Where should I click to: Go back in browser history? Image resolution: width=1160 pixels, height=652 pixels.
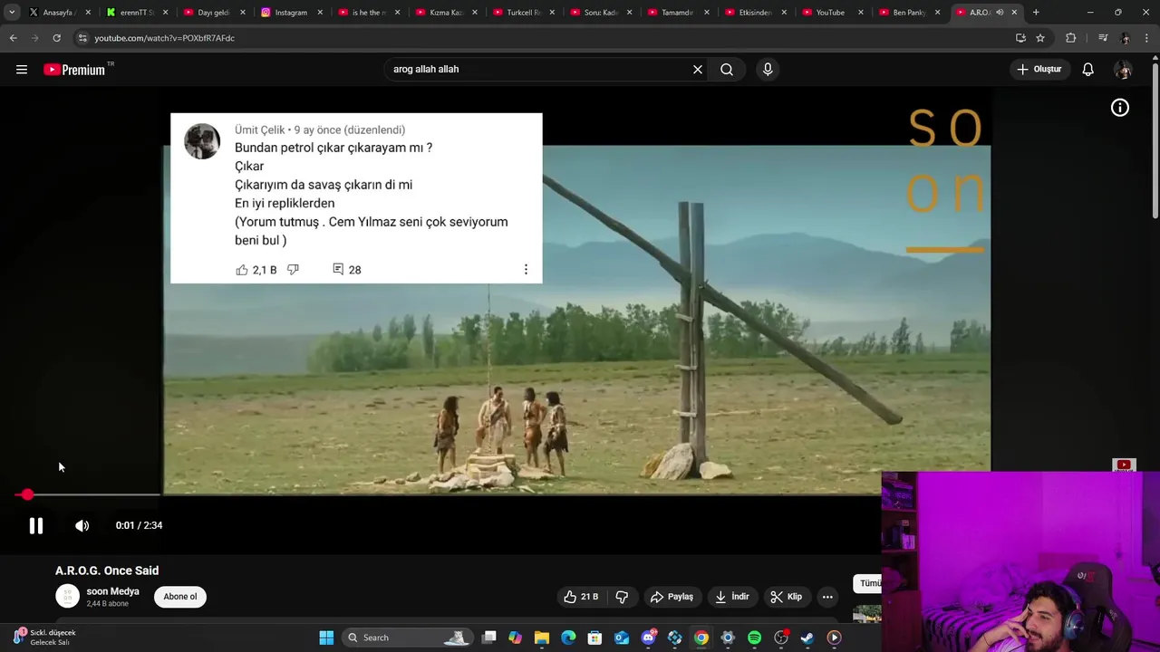click(x=13, y=38)
